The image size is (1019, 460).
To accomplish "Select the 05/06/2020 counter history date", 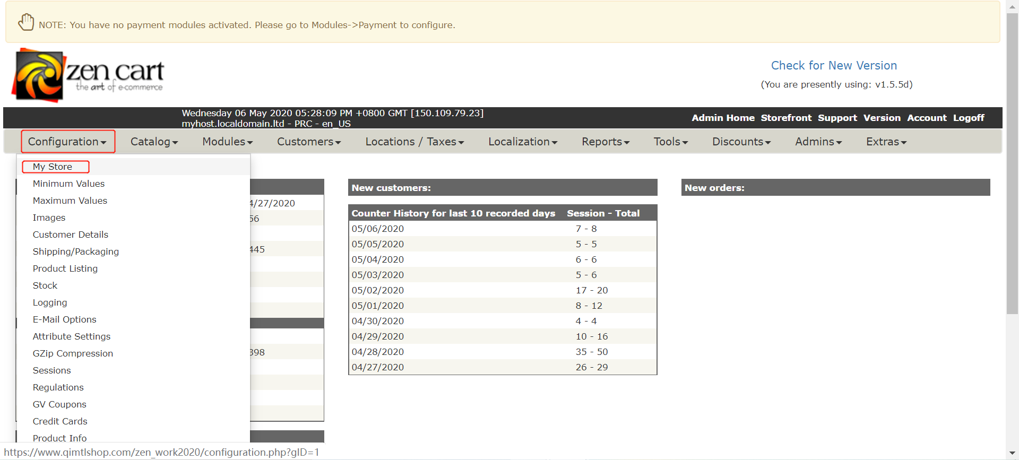I will (x=378, y=229).
